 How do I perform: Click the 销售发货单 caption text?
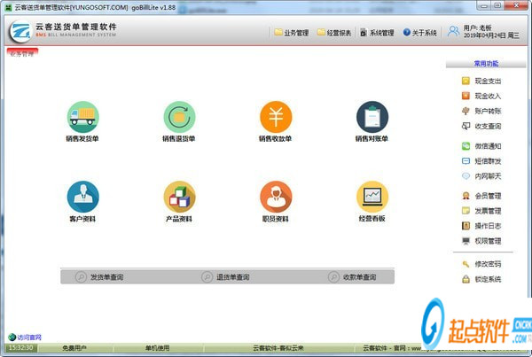coord(82,138)
